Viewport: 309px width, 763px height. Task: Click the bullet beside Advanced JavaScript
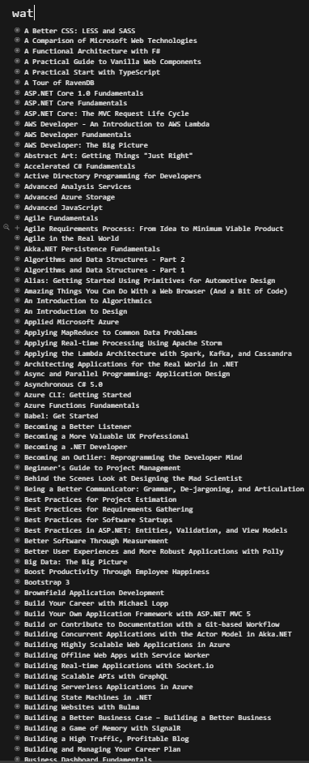(18, 207)
